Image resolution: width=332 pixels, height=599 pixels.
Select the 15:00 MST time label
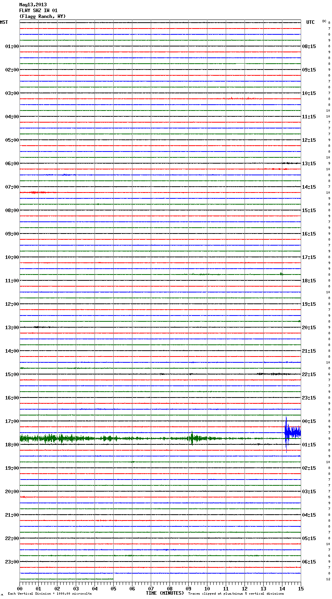(12, 374)
